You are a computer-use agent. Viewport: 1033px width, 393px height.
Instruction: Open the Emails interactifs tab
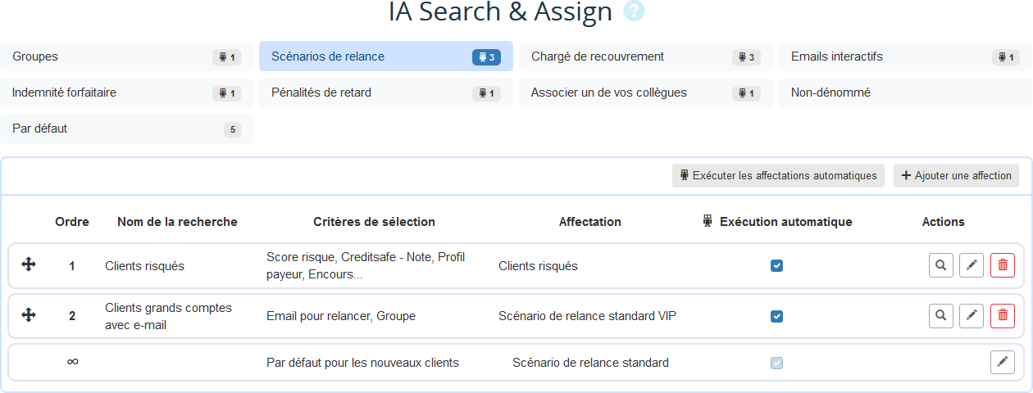click(x=906, y=56)
